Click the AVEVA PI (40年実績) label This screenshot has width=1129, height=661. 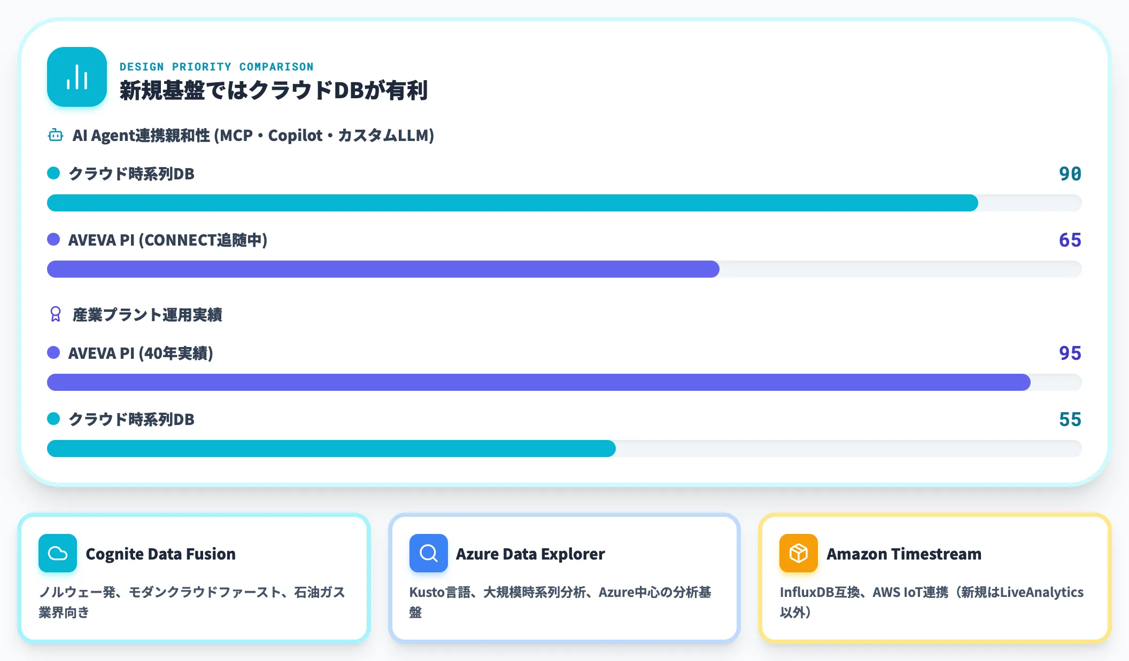coord(141,353)
